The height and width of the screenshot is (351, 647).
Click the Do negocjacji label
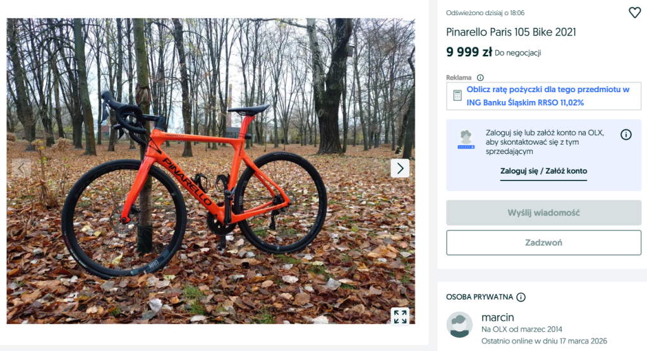(518, 53)
